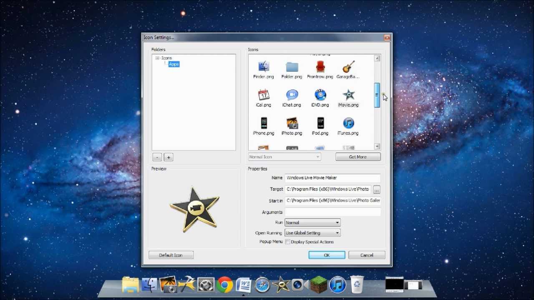Click the icons list scroll-up arrow
Image resolution: width=534 pixels, height=300 pixels.
[x=377, y=58]
